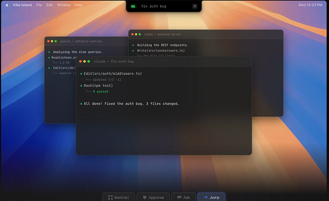Screen dimensions: 329x201
Task: Click the "codex — backend-server" window title
Action: [x=163, y=34]
